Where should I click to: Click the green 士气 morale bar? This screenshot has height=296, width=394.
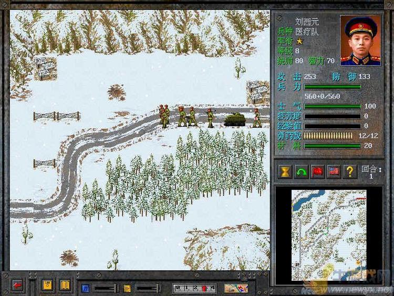[333, 106]
